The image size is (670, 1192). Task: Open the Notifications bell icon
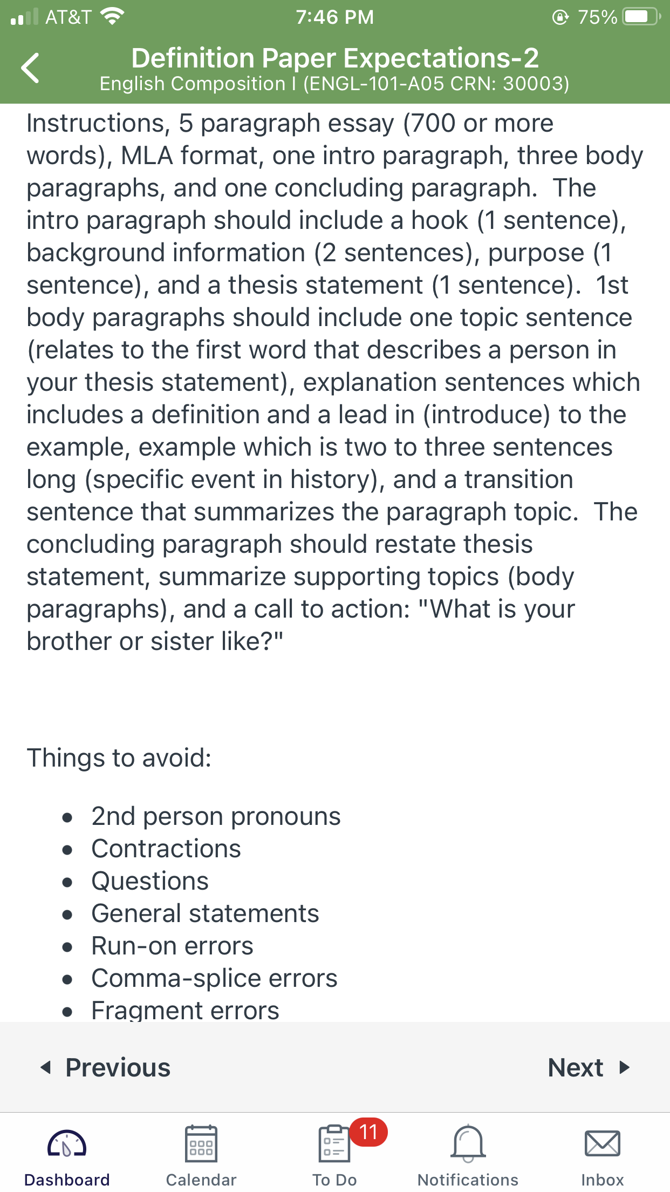[468, 1143]
